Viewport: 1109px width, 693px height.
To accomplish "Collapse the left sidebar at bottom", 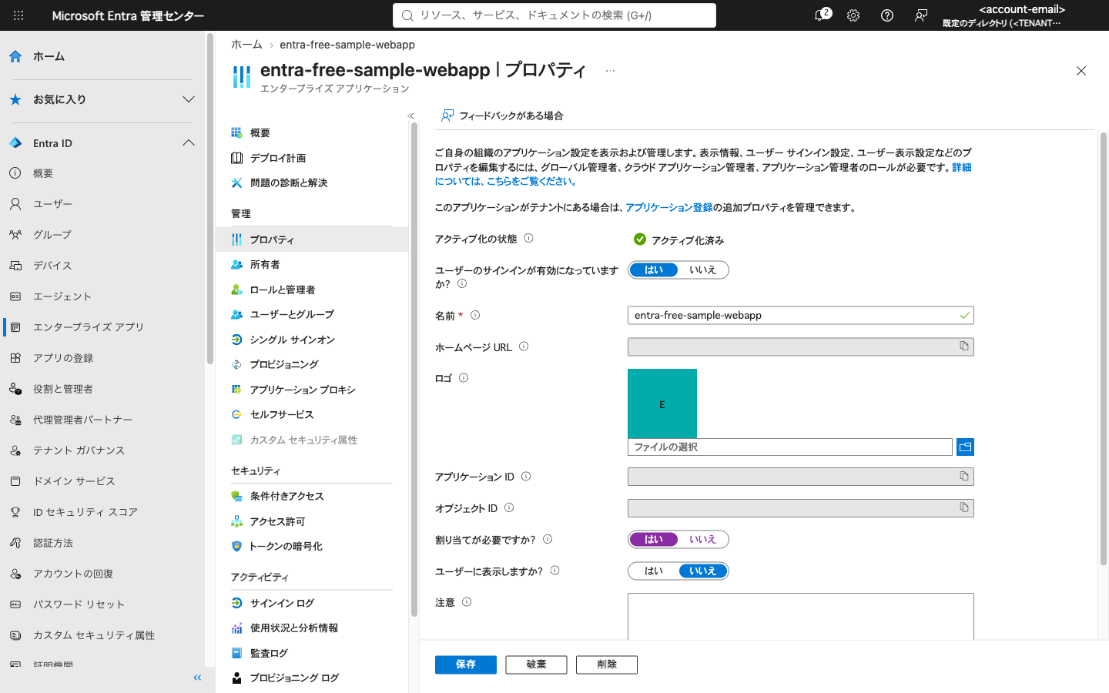I will coord(197,678).
